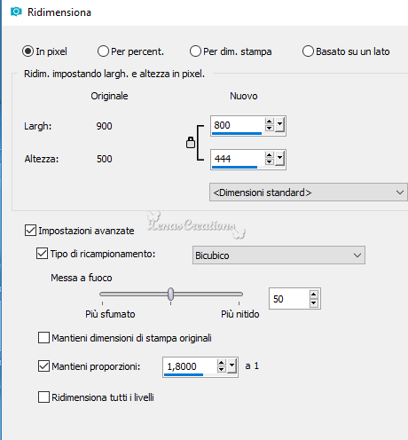The height and width of the screenshot is (440, 408).
Task: Click the Messa a fuoco slider handle
Action: [x=170, y=295]
